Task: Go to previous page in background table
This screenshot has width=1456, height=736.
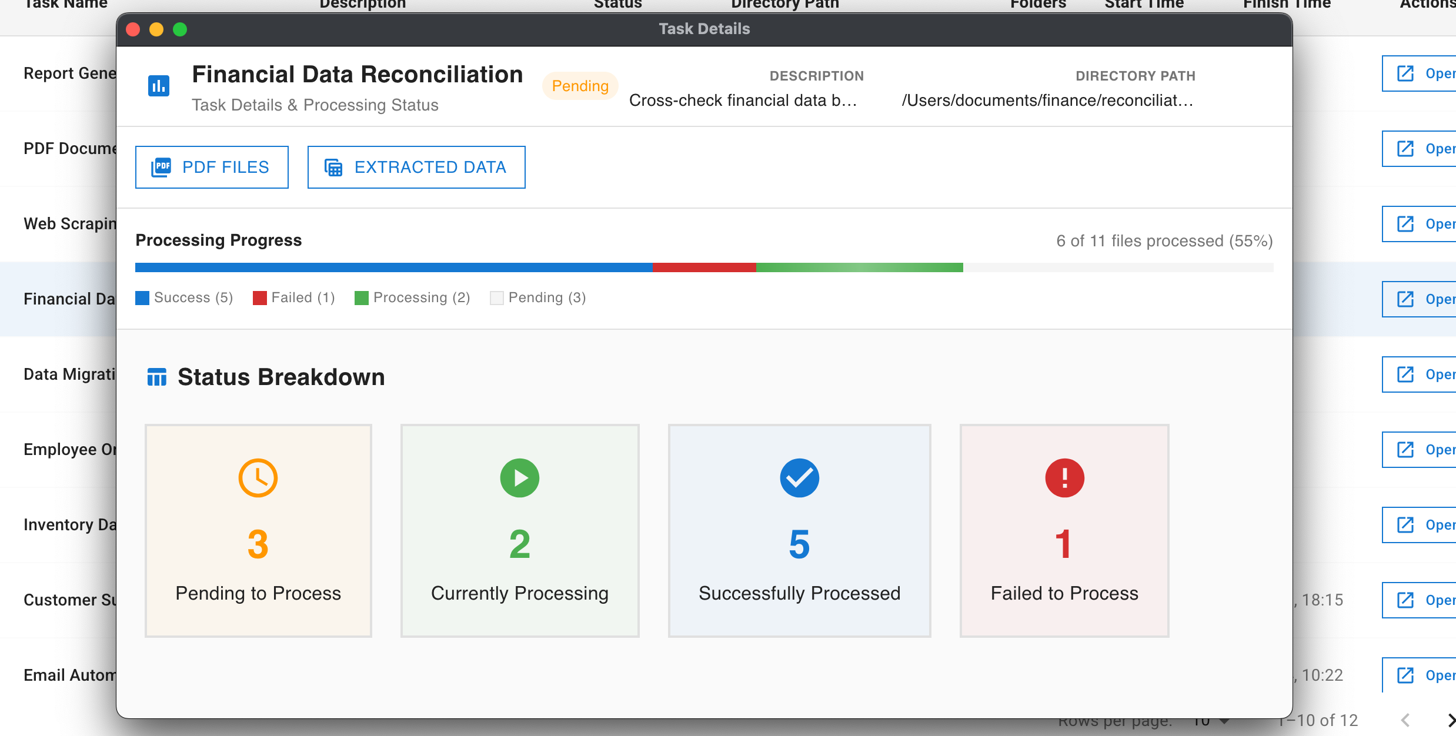Action: coord(1405,720)
